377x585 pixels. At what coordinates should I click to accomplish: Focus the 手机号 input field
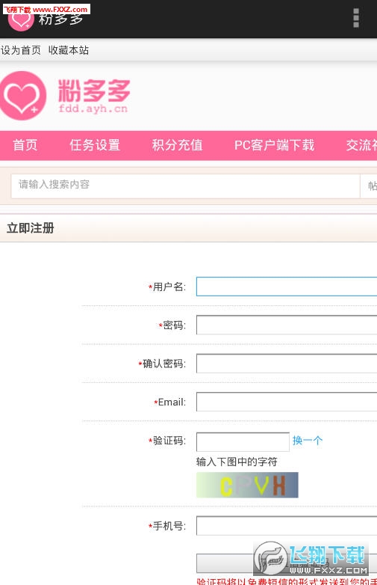point(287,526)
